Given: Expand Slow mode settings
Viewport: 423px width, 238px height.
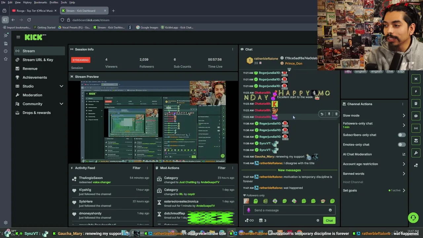Looking at the screenshot, I should 404,116.
